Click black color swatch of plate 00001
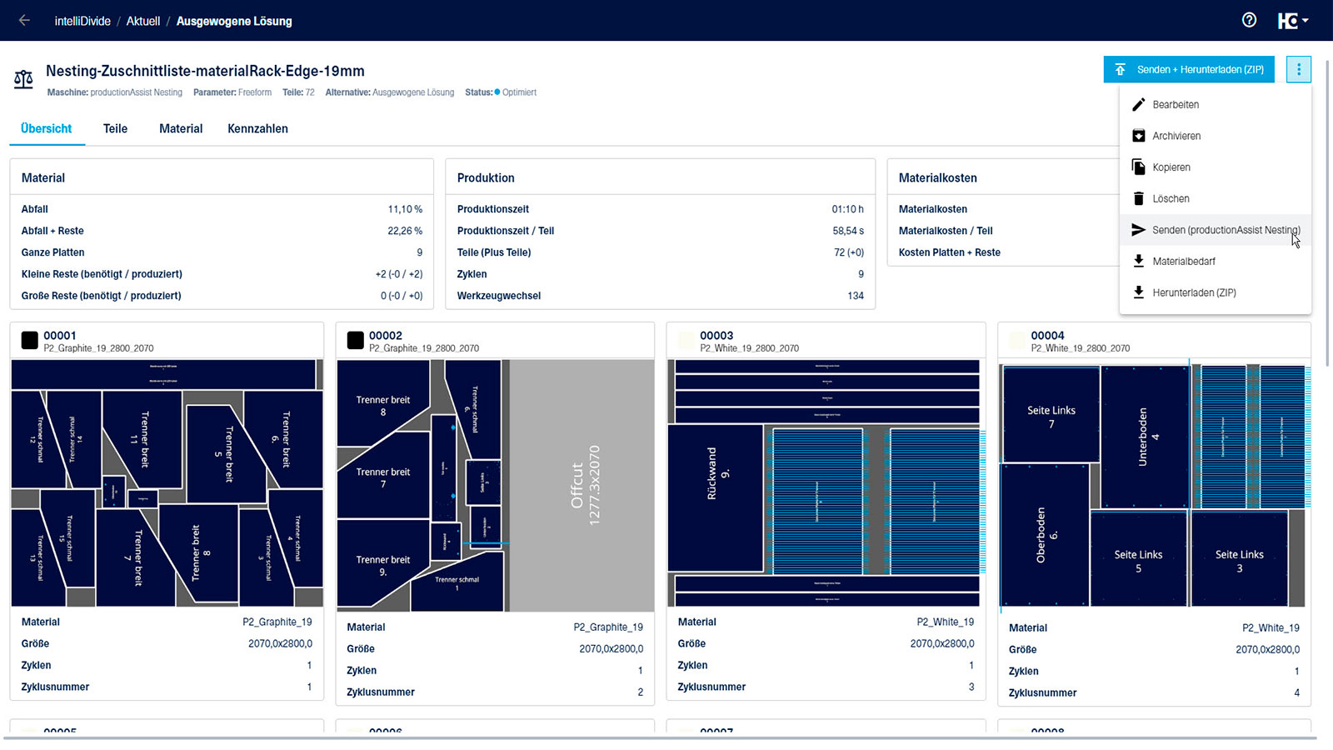This screenshot has height=750, width=1333. point(29,340)
